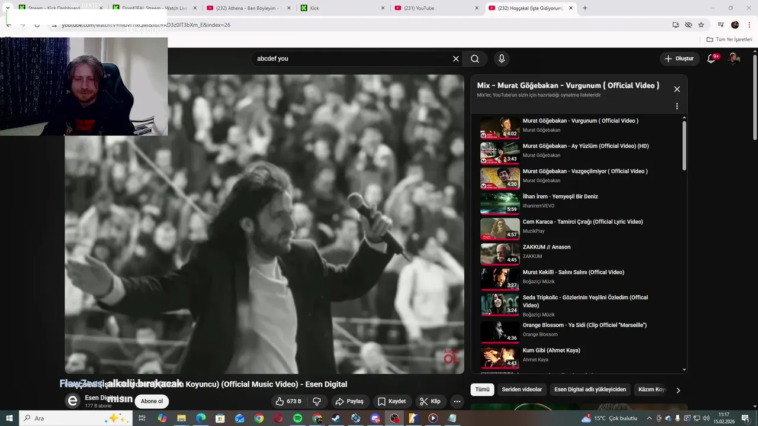Open the YouTube account avatar menu
Screen dimensions: 758x426
point(734,59)
